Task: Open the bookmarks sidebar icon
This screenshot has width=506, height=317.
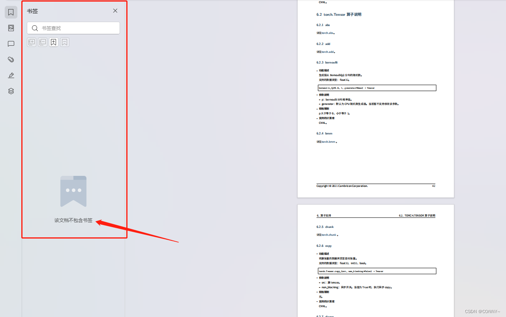Action: click(x=11, y=12)
